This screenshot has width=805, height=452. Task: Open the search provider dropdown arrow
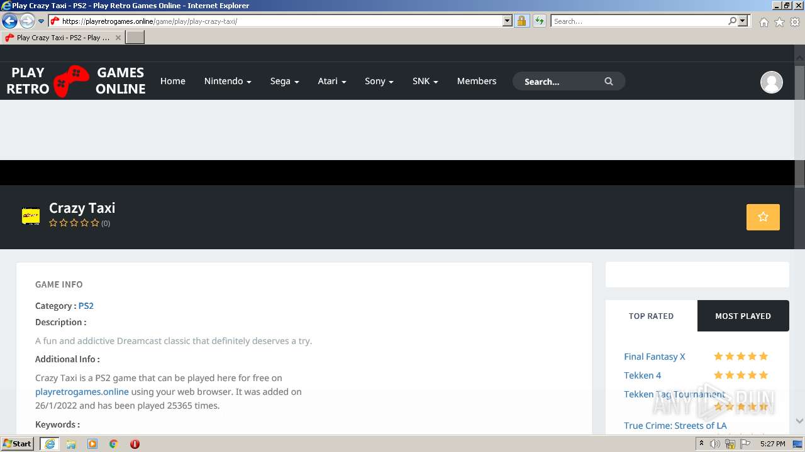point(743,21)
